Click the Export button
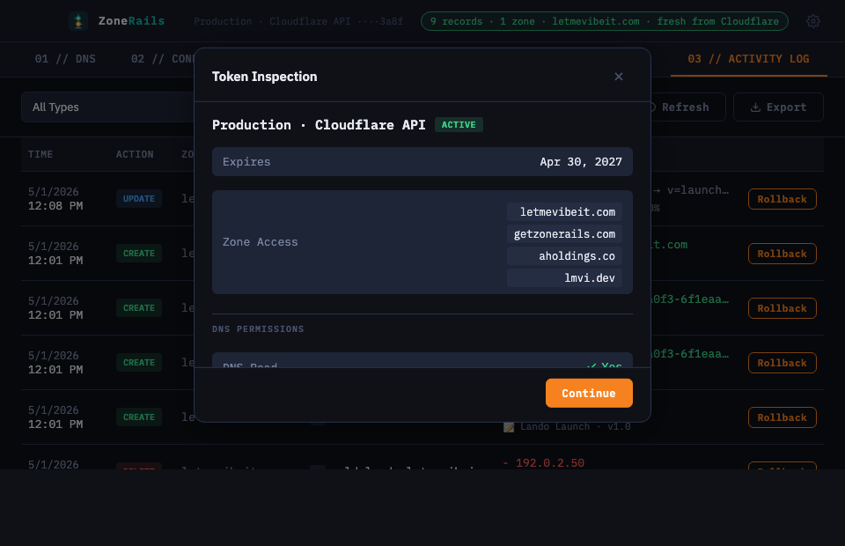 pos(778,107)
